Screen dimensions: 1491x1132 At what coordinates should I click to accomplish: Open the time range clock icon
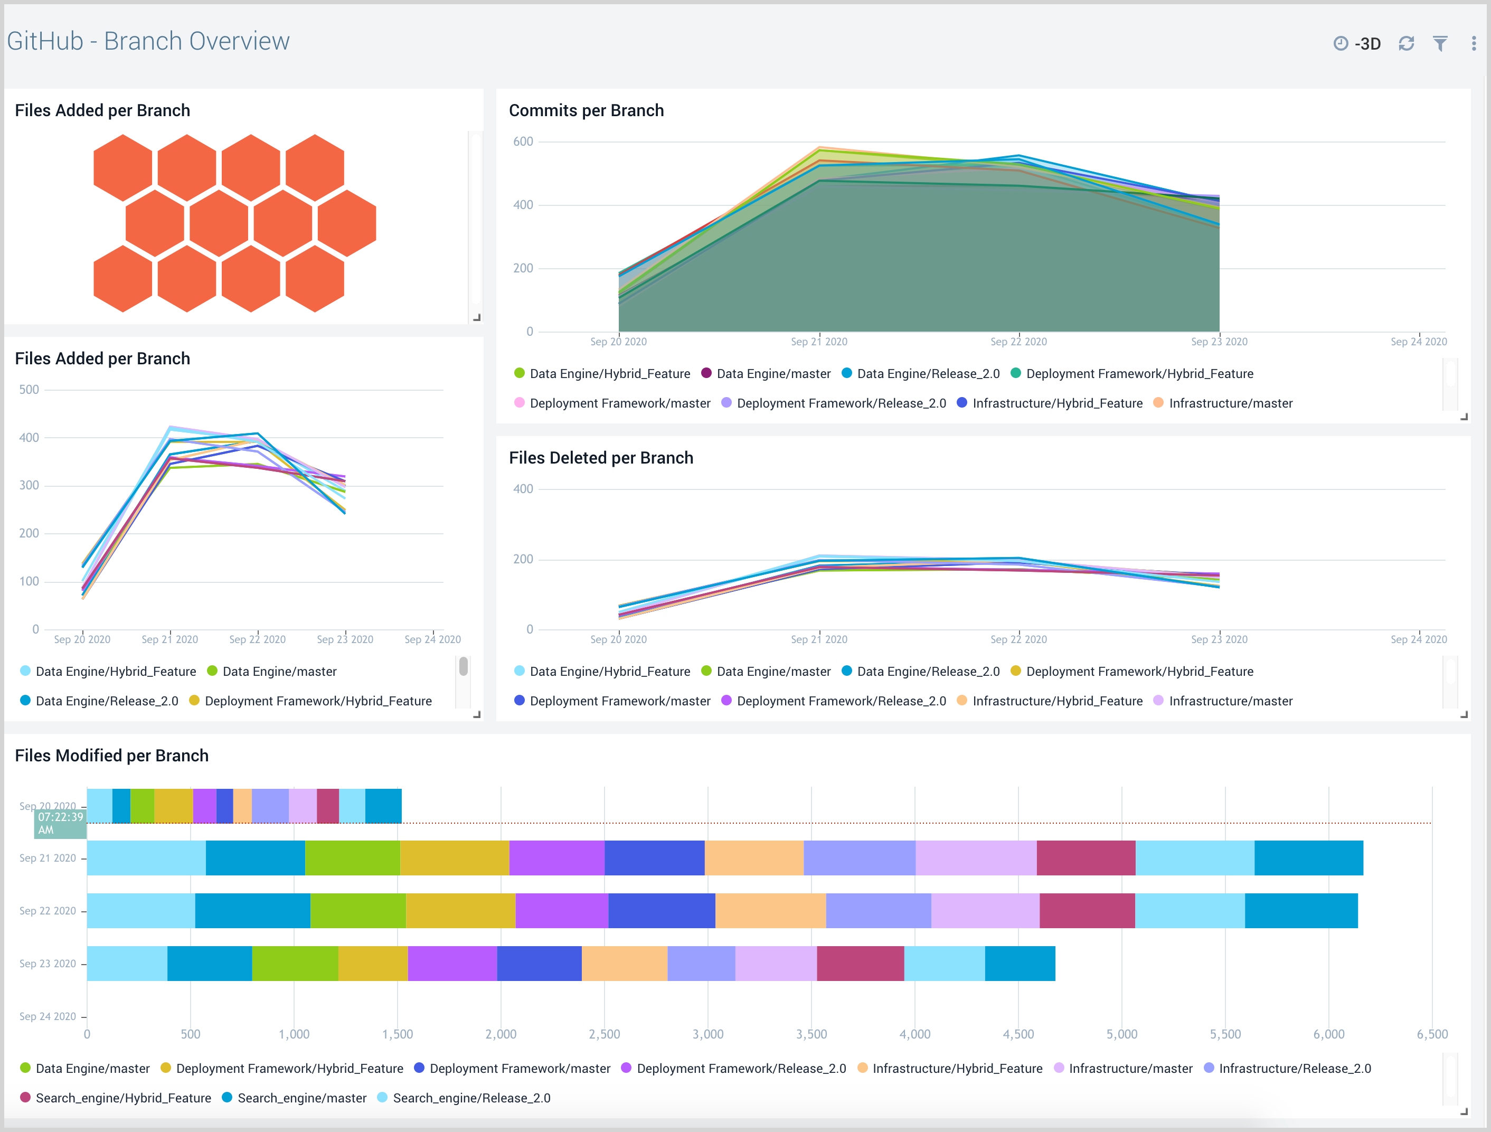1342,42
